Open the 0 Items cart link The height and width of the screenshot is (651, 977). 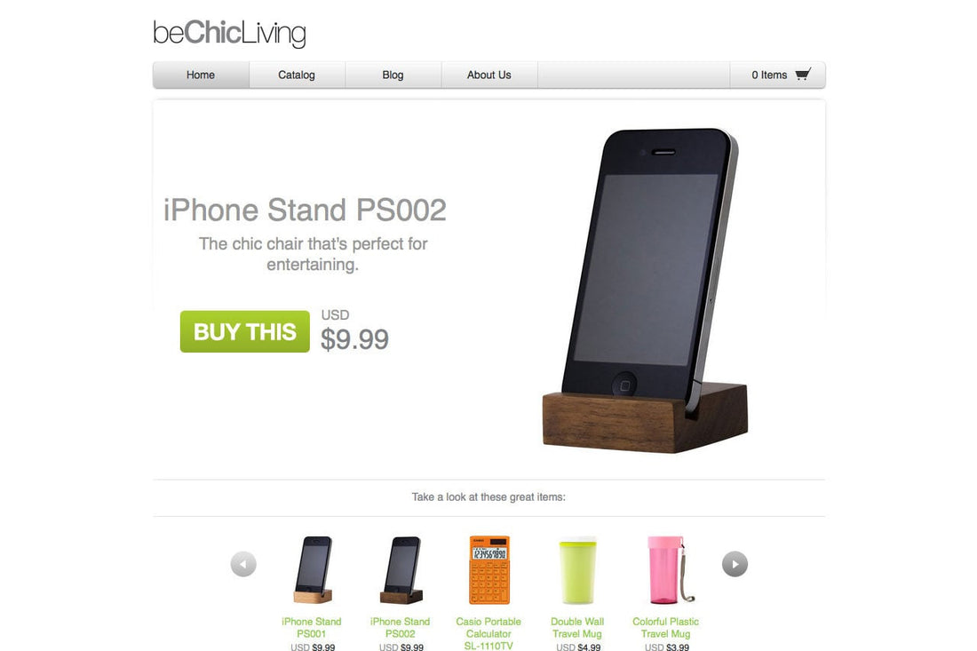click(778, 75)
